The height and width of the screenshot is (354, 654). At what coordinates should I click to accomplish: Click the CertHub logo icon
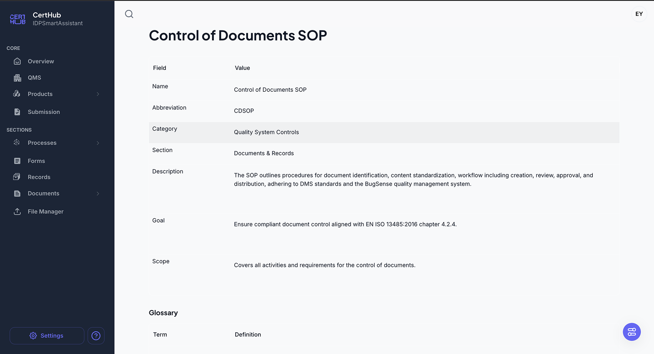[18, 19]
